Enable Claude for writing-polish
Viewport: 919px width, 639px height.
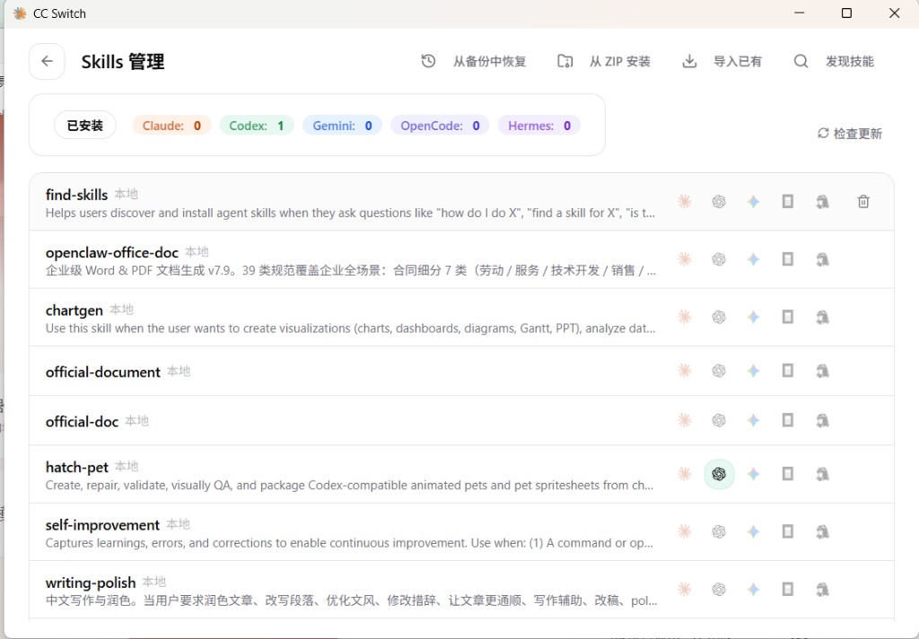click(685, 589)
